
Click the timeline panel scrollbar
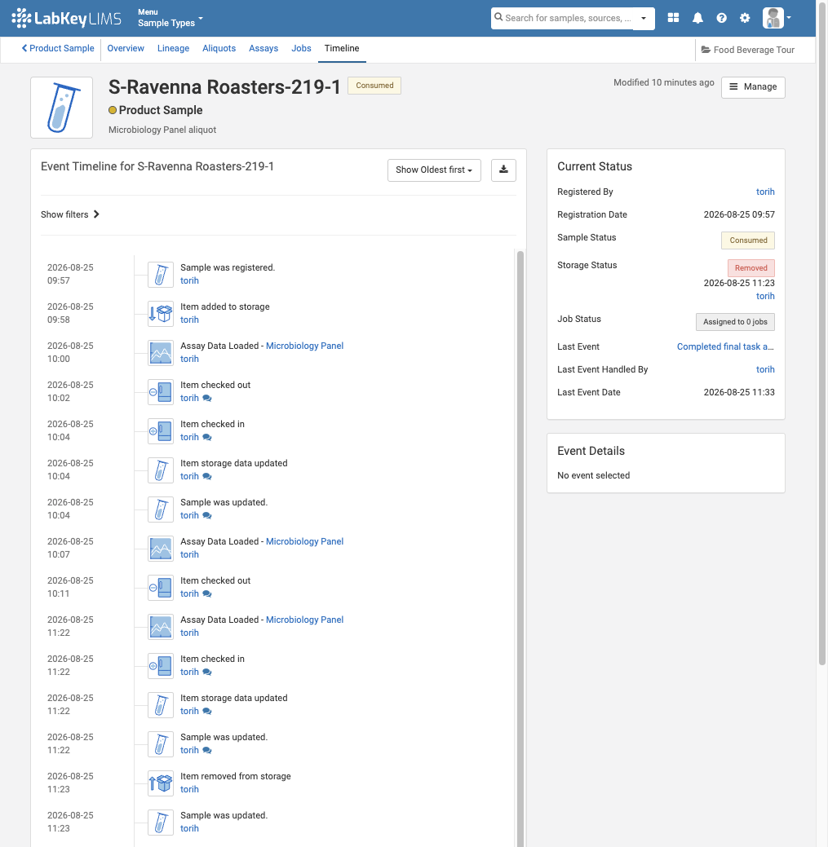(x=520, y=549)
